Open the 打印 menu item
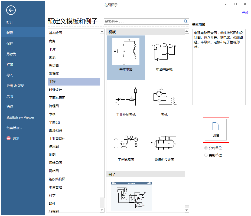This screenshot has width=251, height=216. click(23, 64)
